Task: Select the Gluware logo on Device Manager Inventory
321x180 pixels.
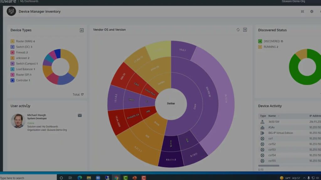Action: [11, 11]
